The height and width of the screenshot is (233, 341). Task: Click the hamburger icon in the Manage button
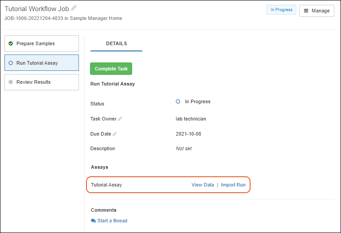[x=306, y=11]
